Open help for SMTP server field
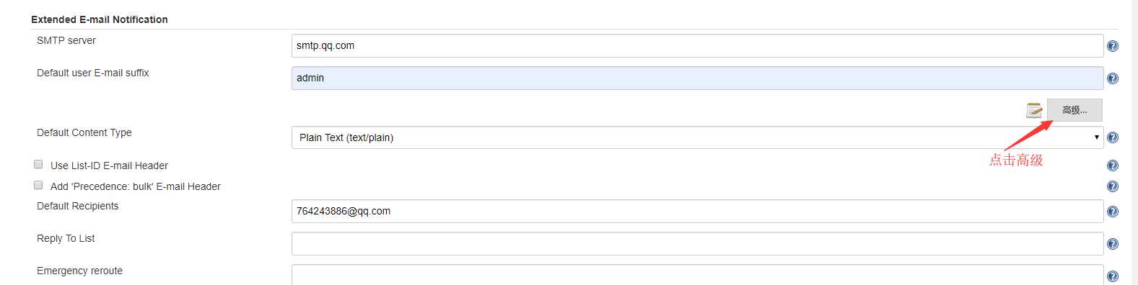The width and height of the screenshot is (1138, 285). 1113,46
